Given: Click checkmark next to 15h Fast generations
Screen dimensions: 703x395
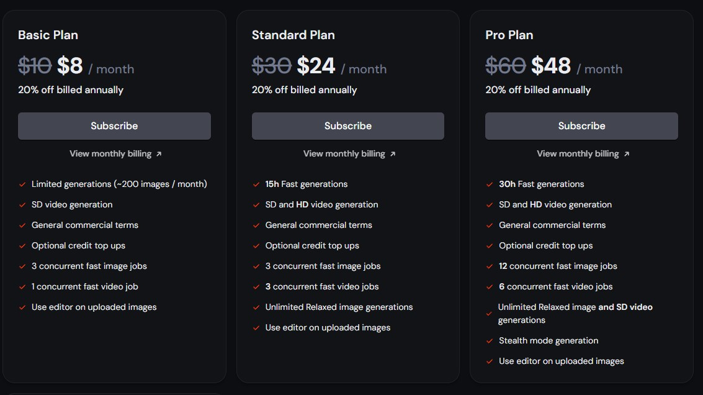Looking at the screenshot, I should 256,184.
